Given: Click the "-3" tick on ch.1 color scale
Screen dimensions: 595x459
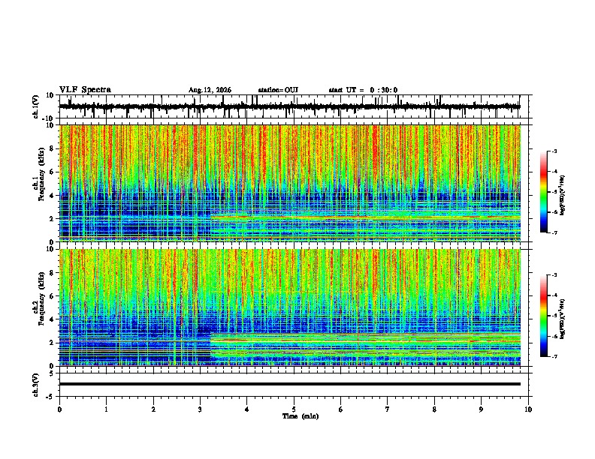Looking at the screenshot, I should 554,151.
